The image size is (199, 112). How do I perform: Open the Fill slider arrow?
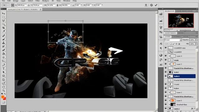click(196, 44)
